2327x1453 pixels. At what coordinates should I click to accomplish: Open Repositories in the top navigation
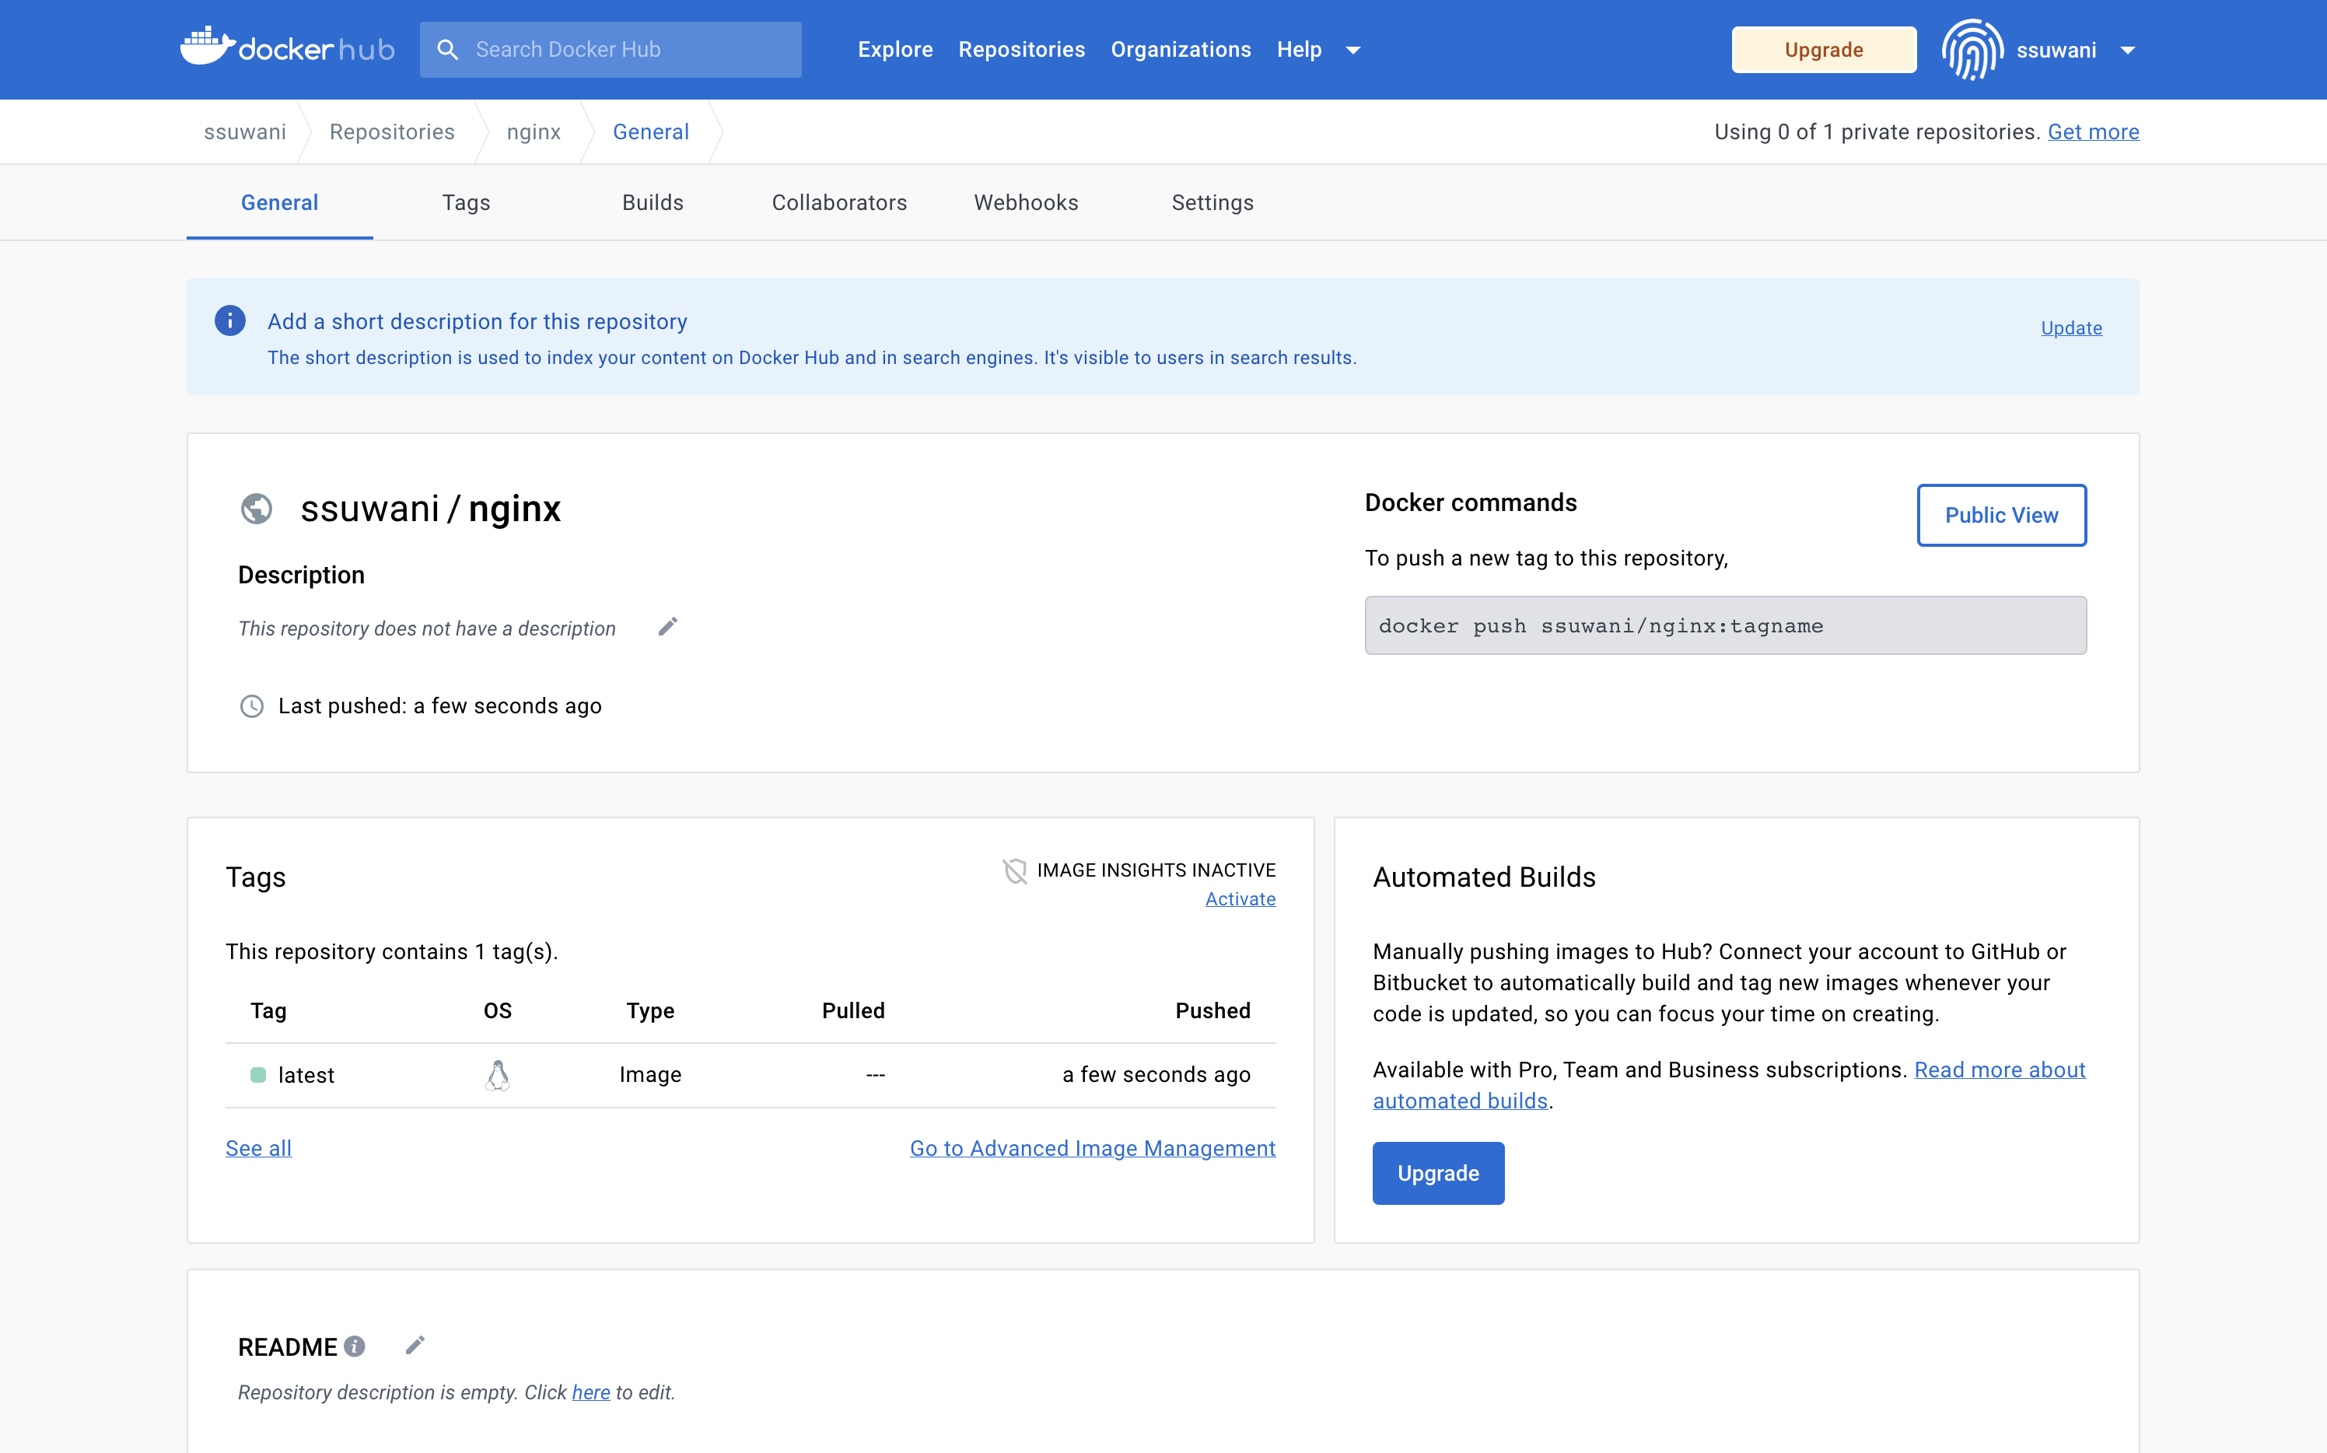click(1021, 50)
